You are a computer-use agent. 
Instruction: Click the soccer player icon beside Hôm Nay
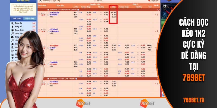[x=40, y=1]
